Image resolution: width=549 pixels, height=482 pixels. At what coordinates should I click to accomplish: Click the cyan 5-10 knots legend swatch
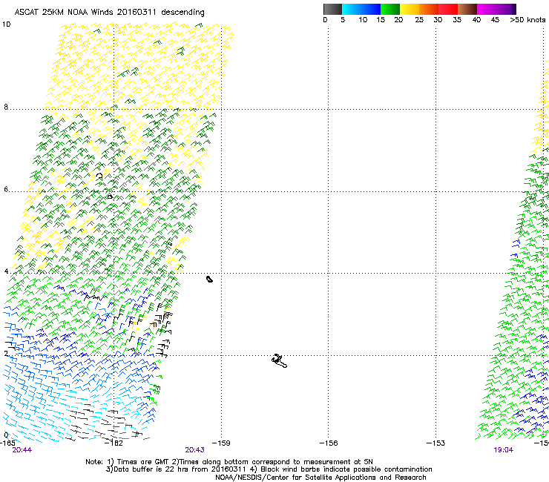point(352,9)
